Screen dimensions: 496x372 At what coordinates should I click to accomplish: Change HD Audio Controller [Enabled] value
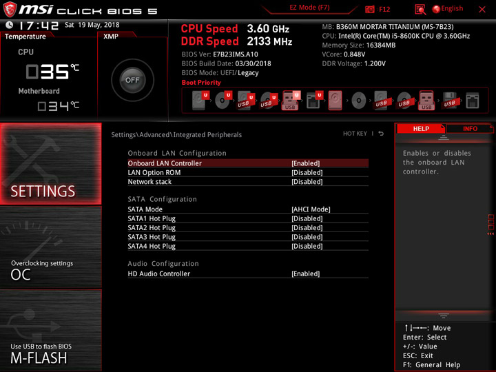pyautogui.click(x=306, y=273)
